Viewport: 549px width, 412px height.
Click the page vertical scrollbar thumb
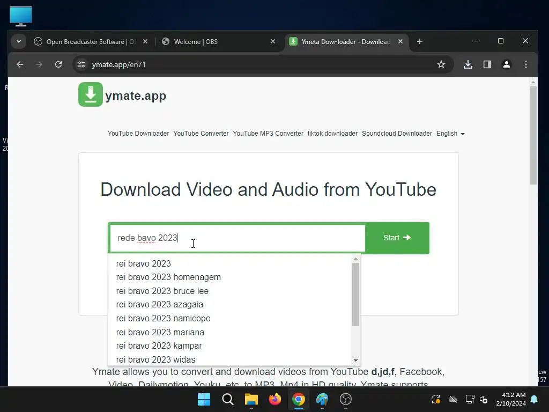(x=533, y=135)
